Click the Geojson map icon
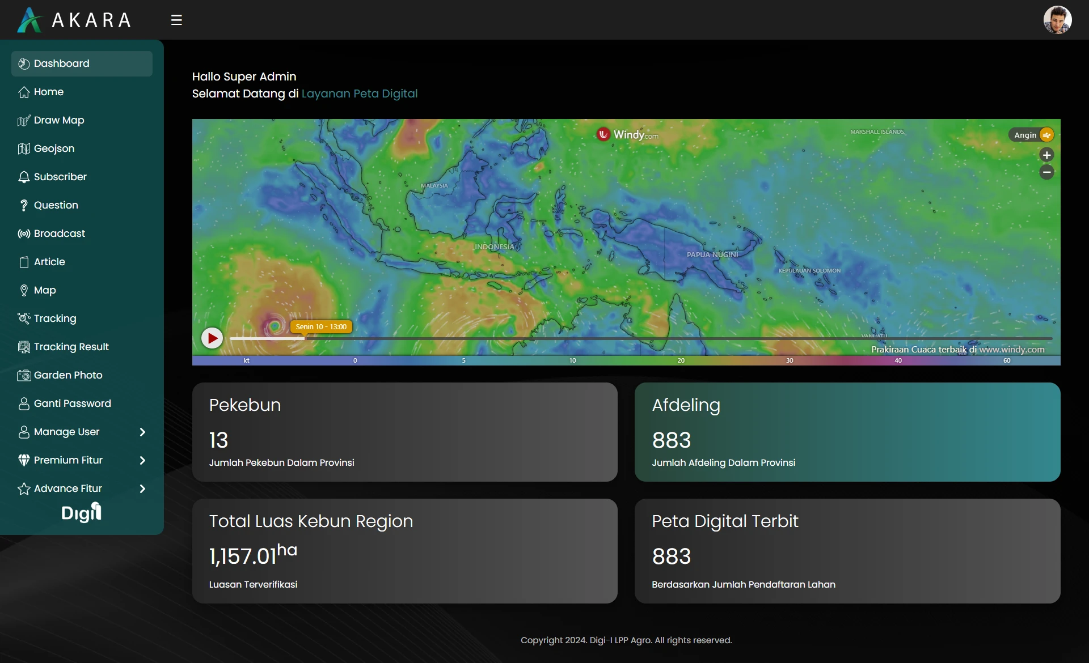1089x663 pixels. point(23,149)
